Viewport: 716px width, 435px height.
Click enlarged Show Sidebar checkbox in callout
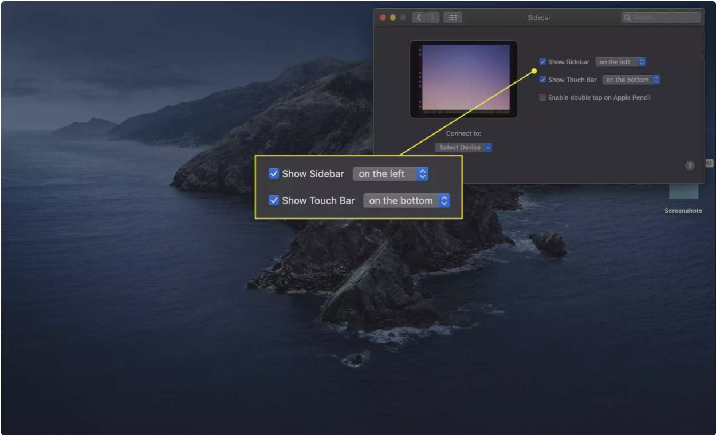(x=274, y=174)
